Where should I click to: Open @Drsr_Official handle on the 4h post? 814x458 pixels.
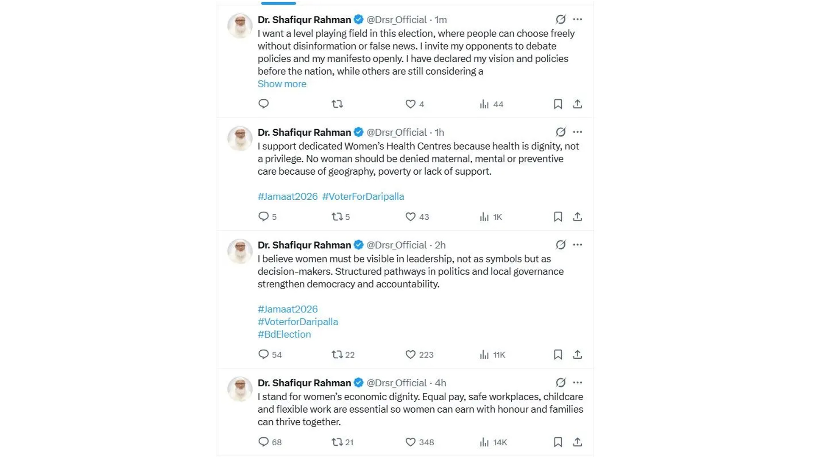396,383
